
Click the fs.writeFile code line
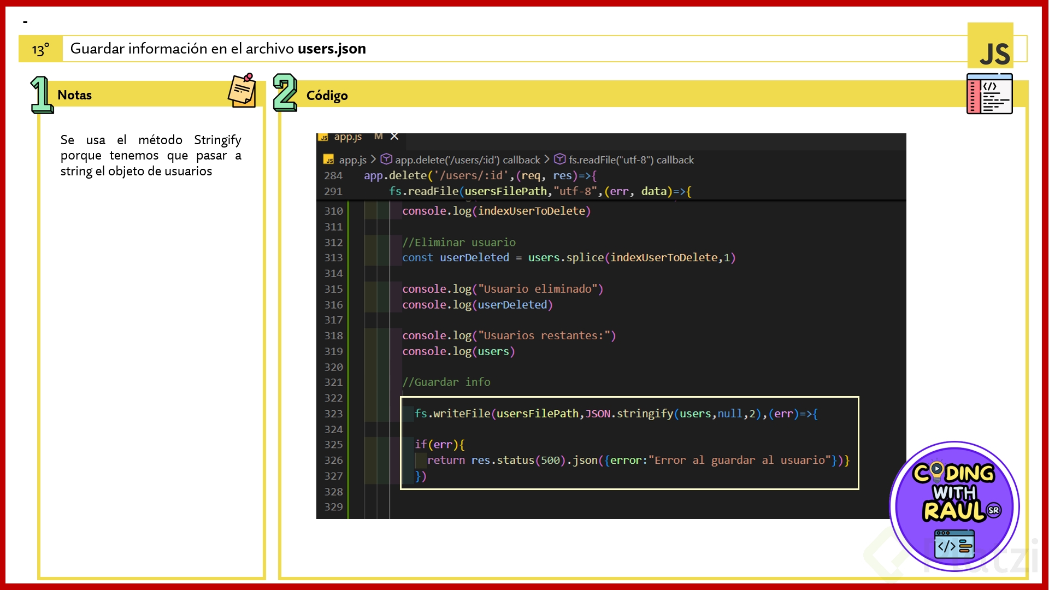click(615, 414)
